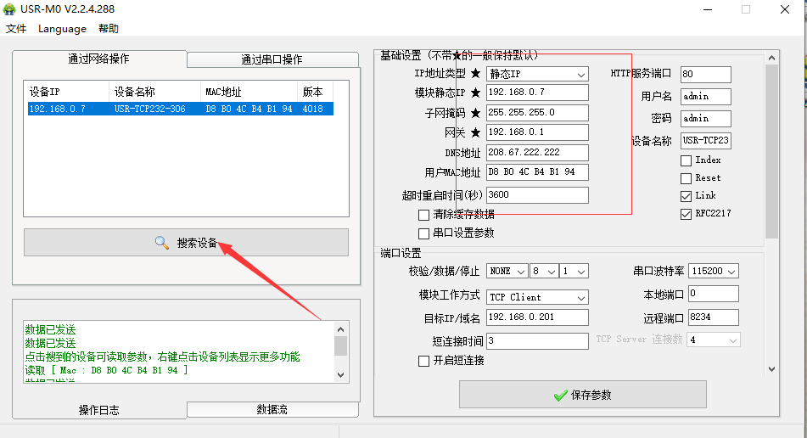Click the 目标IP/域名 input field

(537, 317)
